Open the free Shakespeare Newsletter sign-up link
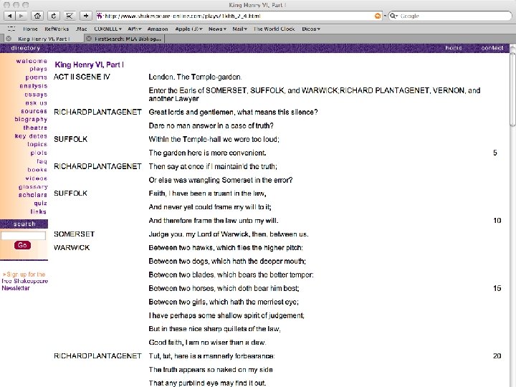The height and width of the screenshot is (387, 516). (24, 281)
